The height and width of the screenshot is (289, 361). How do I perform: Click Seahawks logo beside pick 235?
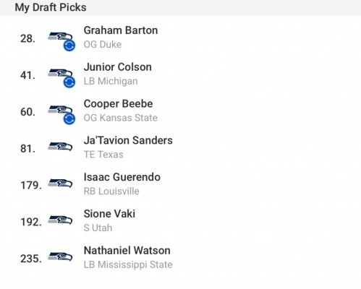(60, 256)
